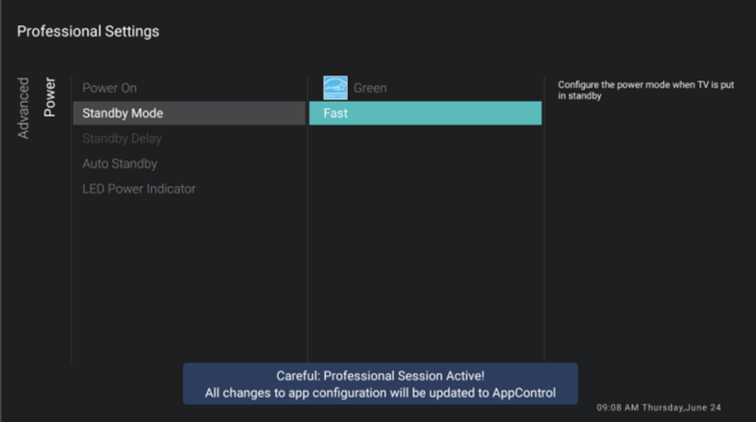Choose the Fast standby mode option
Viewport: 756px width, 422px height.
(424, 113)
